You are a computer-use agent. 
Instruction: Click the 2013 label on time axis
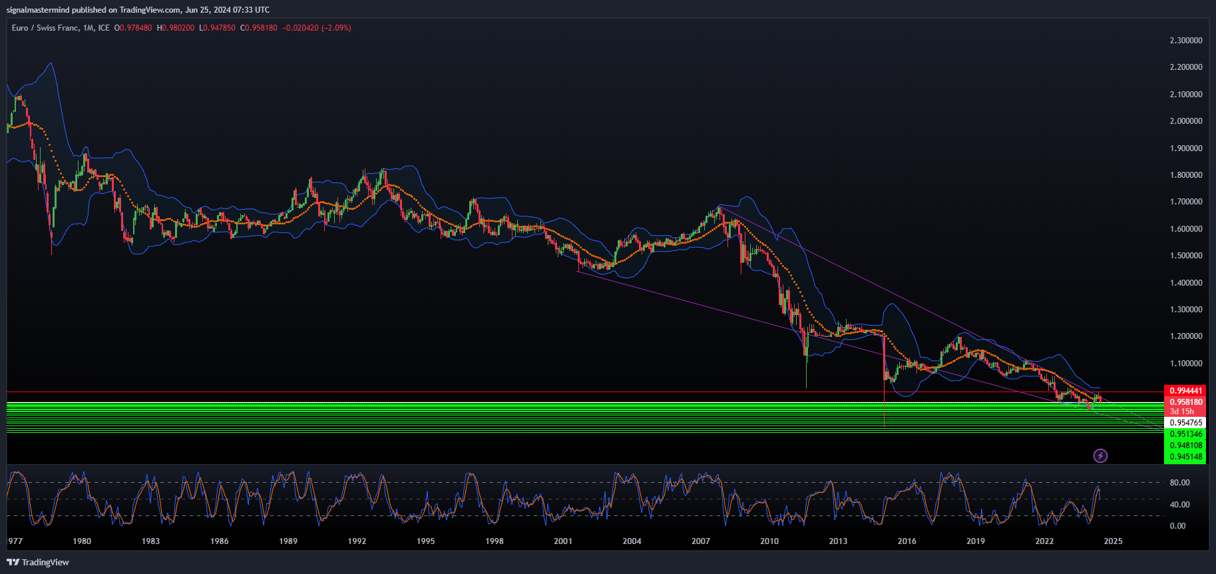coord(838,541)
